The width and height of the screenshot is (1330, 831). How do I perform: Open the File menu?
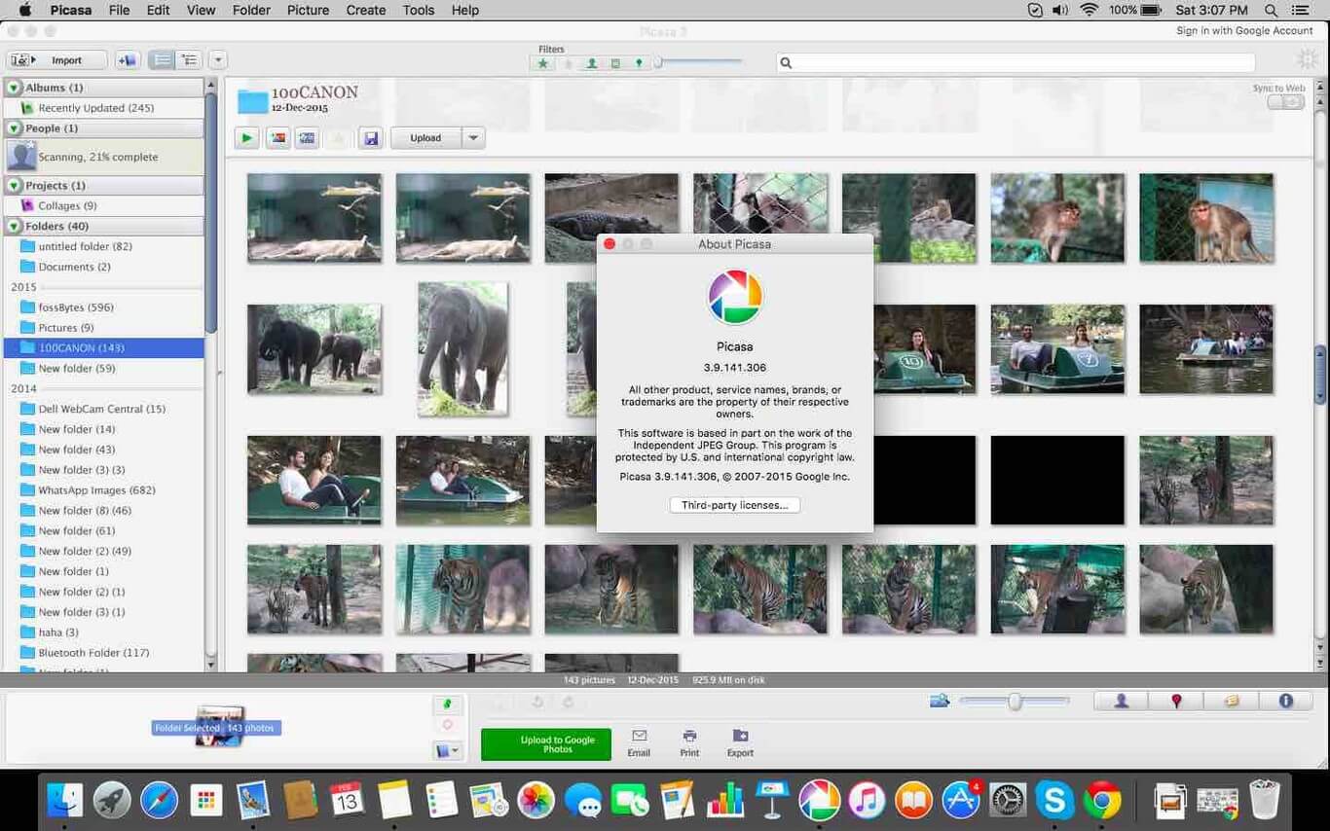click(x=119, y=10)
